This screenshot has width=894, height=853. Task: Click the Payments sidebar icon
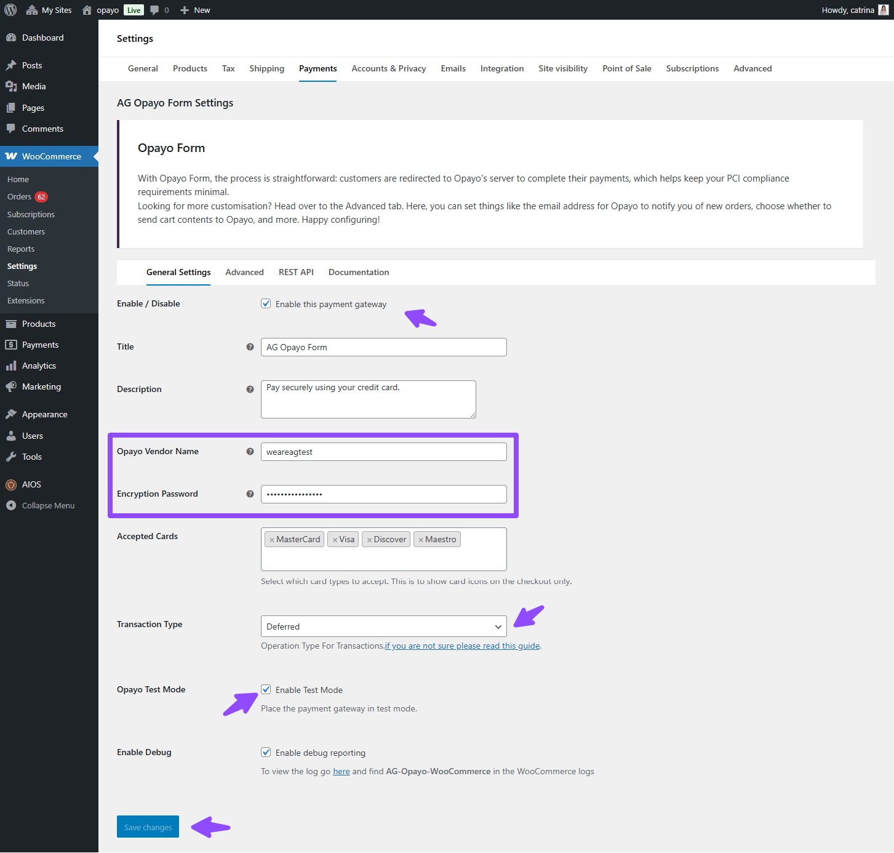coord(11,345)
